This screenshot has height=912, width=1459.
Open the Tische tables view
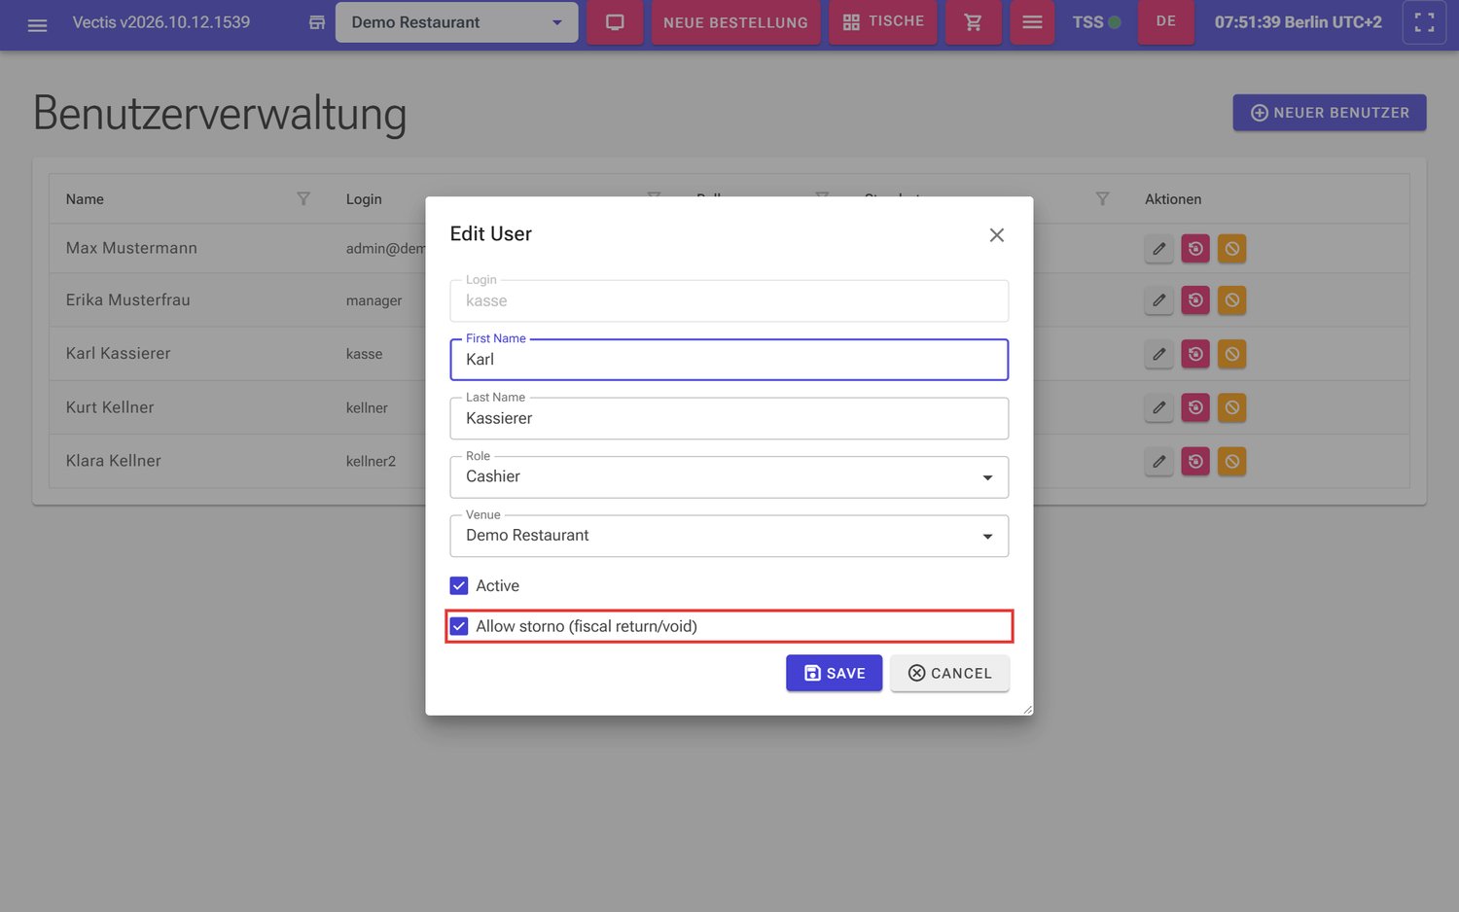(x=883, y=21)
